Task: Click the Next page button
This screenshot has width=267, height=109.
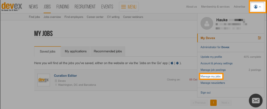Action: click(x=225, y=103)
